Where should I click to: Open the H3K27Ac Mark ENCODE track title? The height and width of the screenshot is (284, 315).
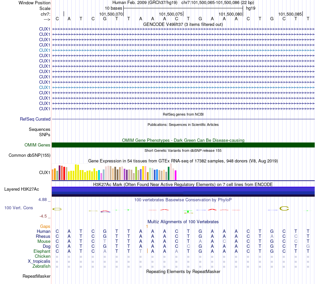click(183, 184)
